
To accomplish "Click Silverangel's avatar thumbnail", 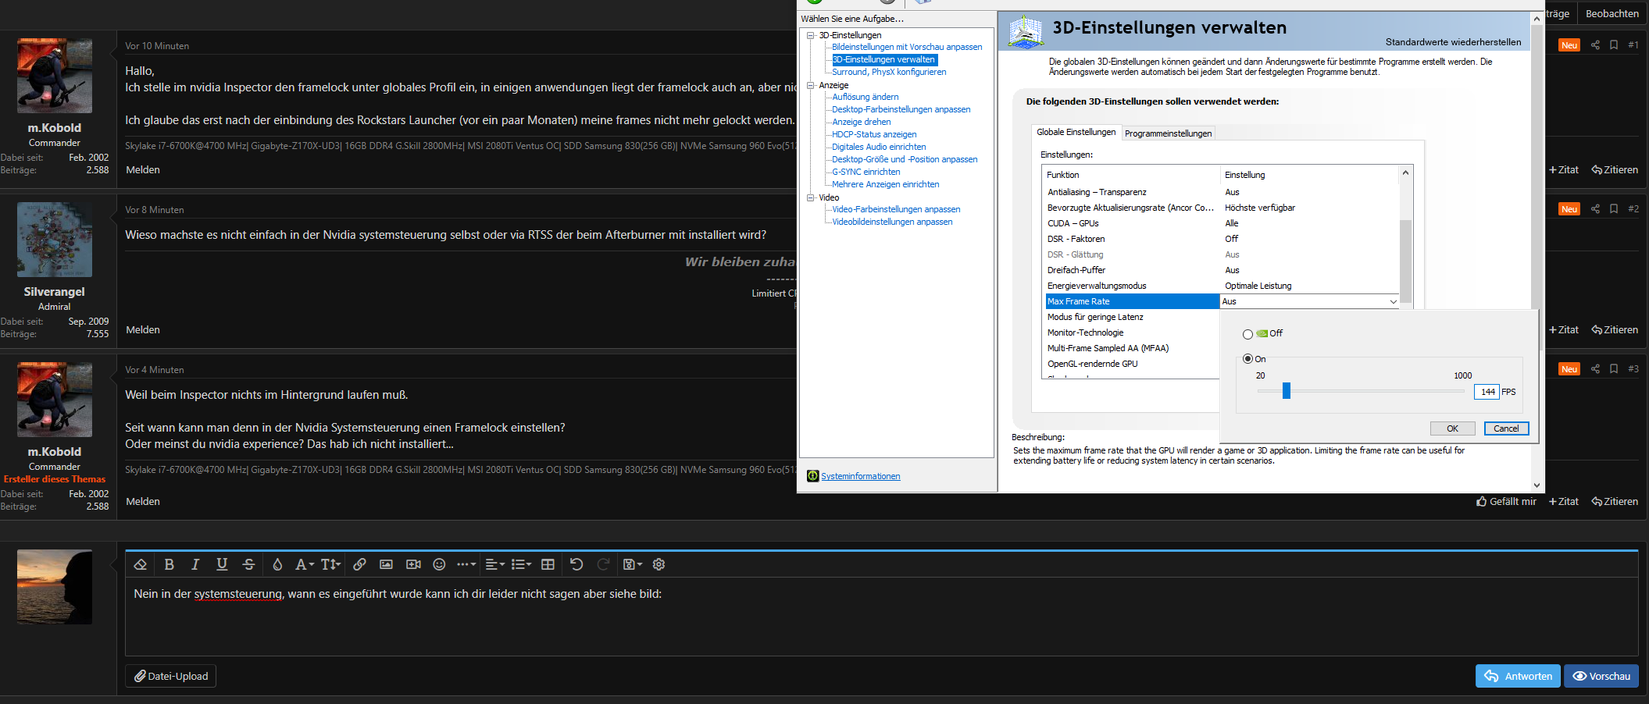I will [55, 240].
